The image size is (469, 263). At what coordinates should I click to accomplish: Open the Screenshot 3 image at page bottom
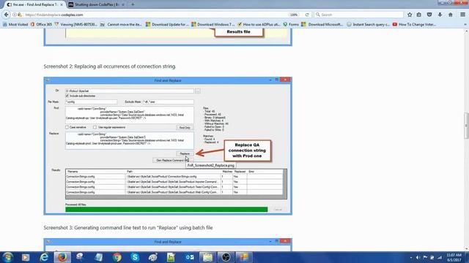coord(168,245)
